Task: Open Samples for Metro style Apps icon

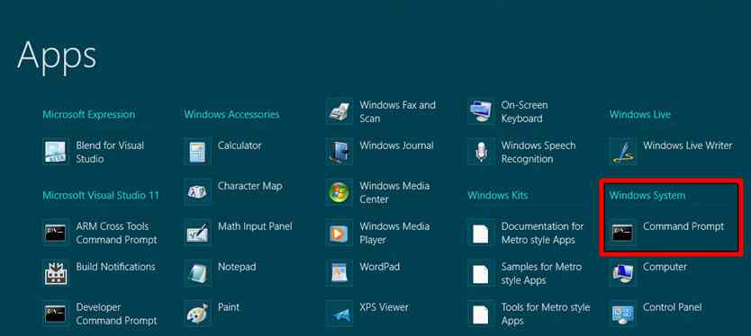Action: tap(481, 273)
